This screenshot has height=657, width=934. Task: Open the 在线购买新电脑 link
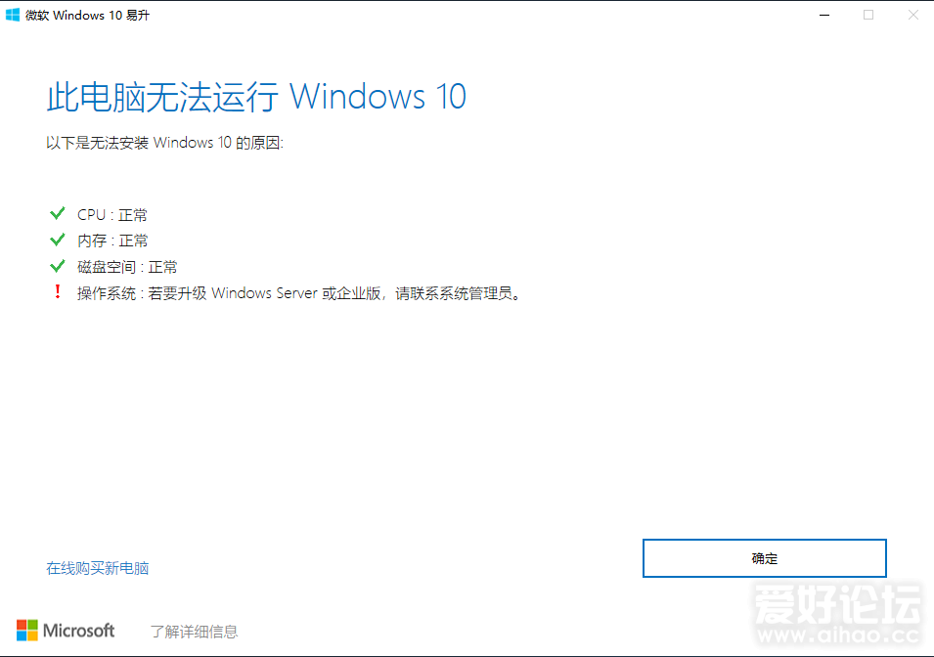click(98, 568)
